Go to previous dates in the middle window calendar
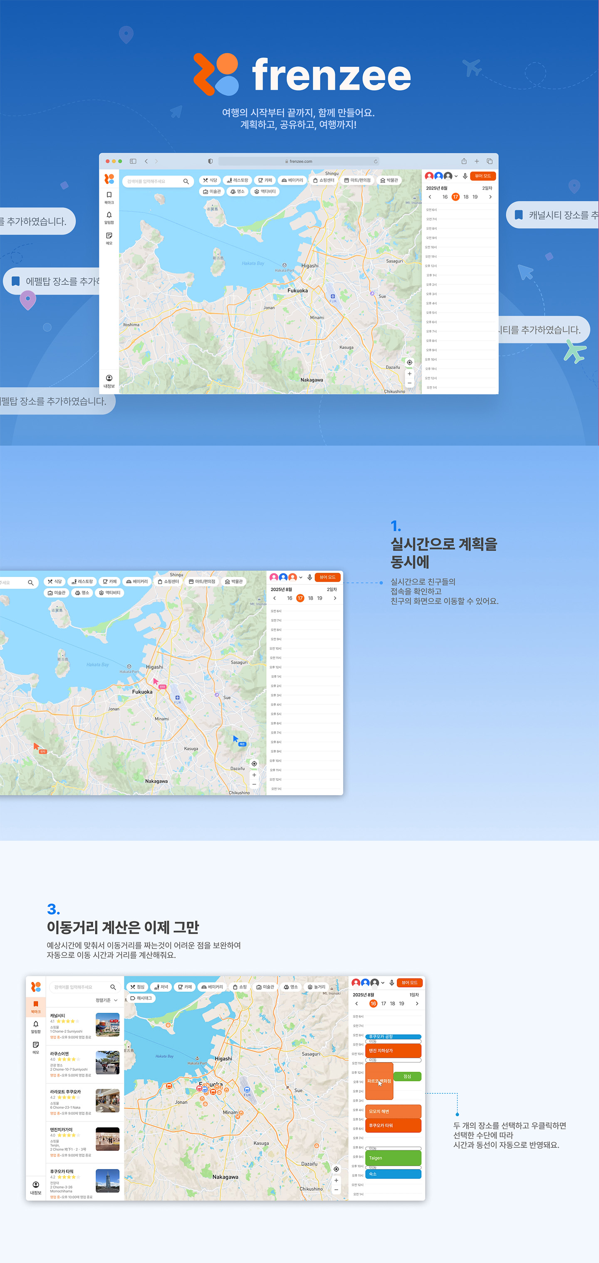The width and height of the screenshot is (599, 1263). [x=274, y=598]
